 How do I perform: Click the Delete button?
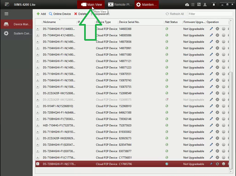pyautogui.click(x=80, y=14)
